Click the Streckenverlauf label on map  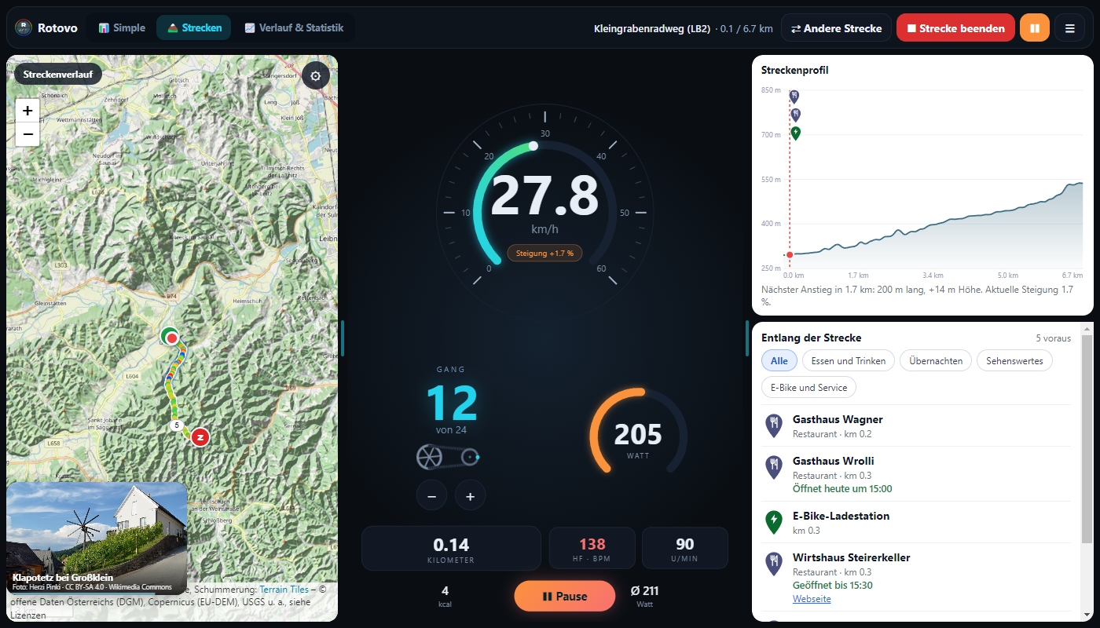pyautogui.click(x=58, y=75)
